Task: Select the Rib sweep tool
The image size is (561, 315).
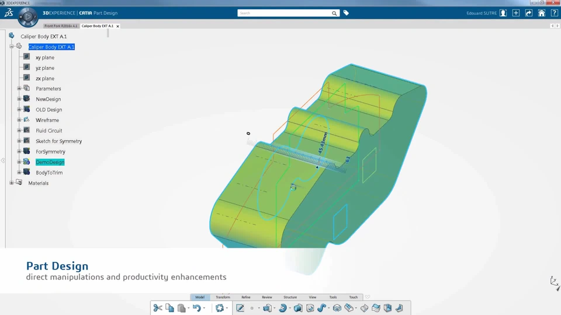Action: click(x=321, y=308)
